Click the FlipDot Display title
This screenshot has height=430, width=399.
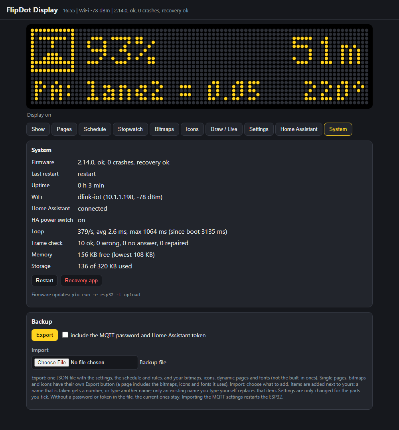pyautogui.click(x=32, y=10)
